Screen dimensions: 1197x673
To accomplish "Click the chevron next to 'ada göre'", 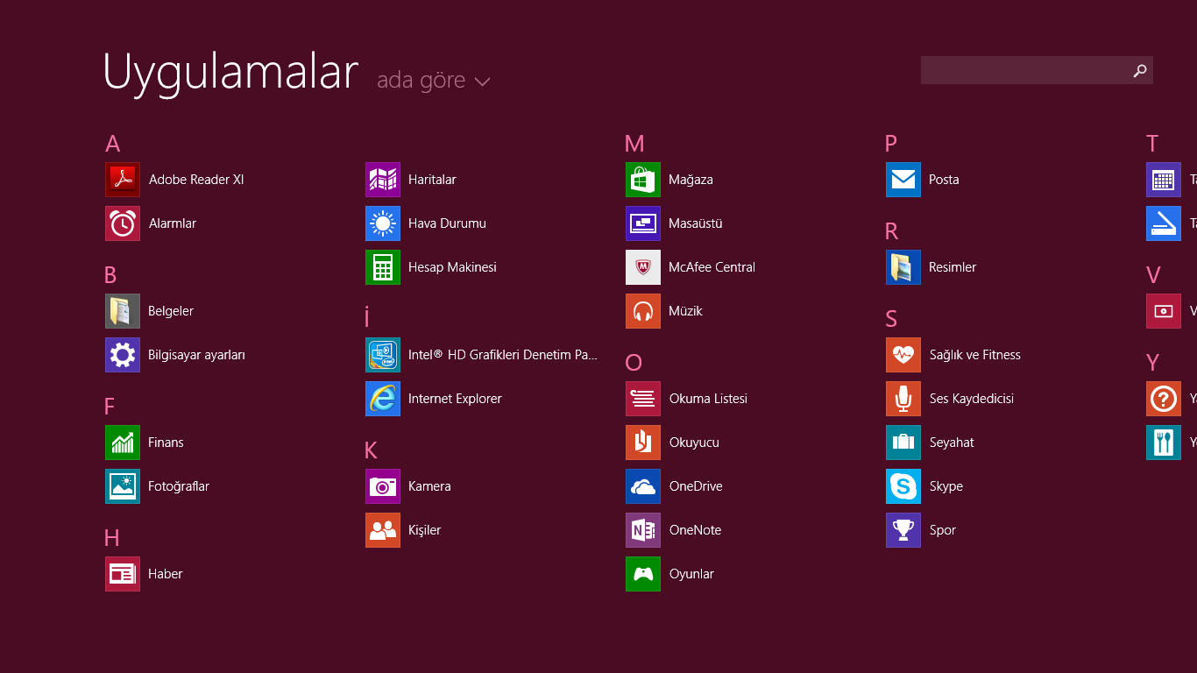I will pos(482,81).
